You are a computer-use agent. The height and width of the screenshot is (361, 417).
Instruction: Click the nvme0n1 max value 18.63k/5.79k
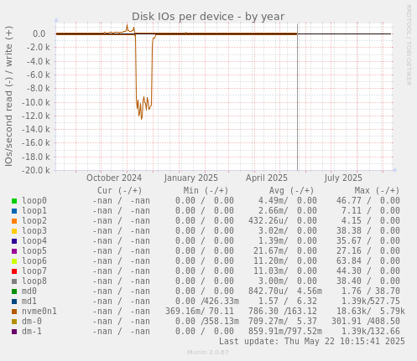371,311
